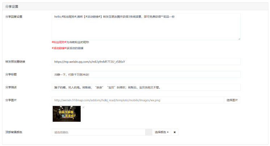Clear the top background color with the X button
Viewport: 270px width, 146px height.
click(174, 132)
